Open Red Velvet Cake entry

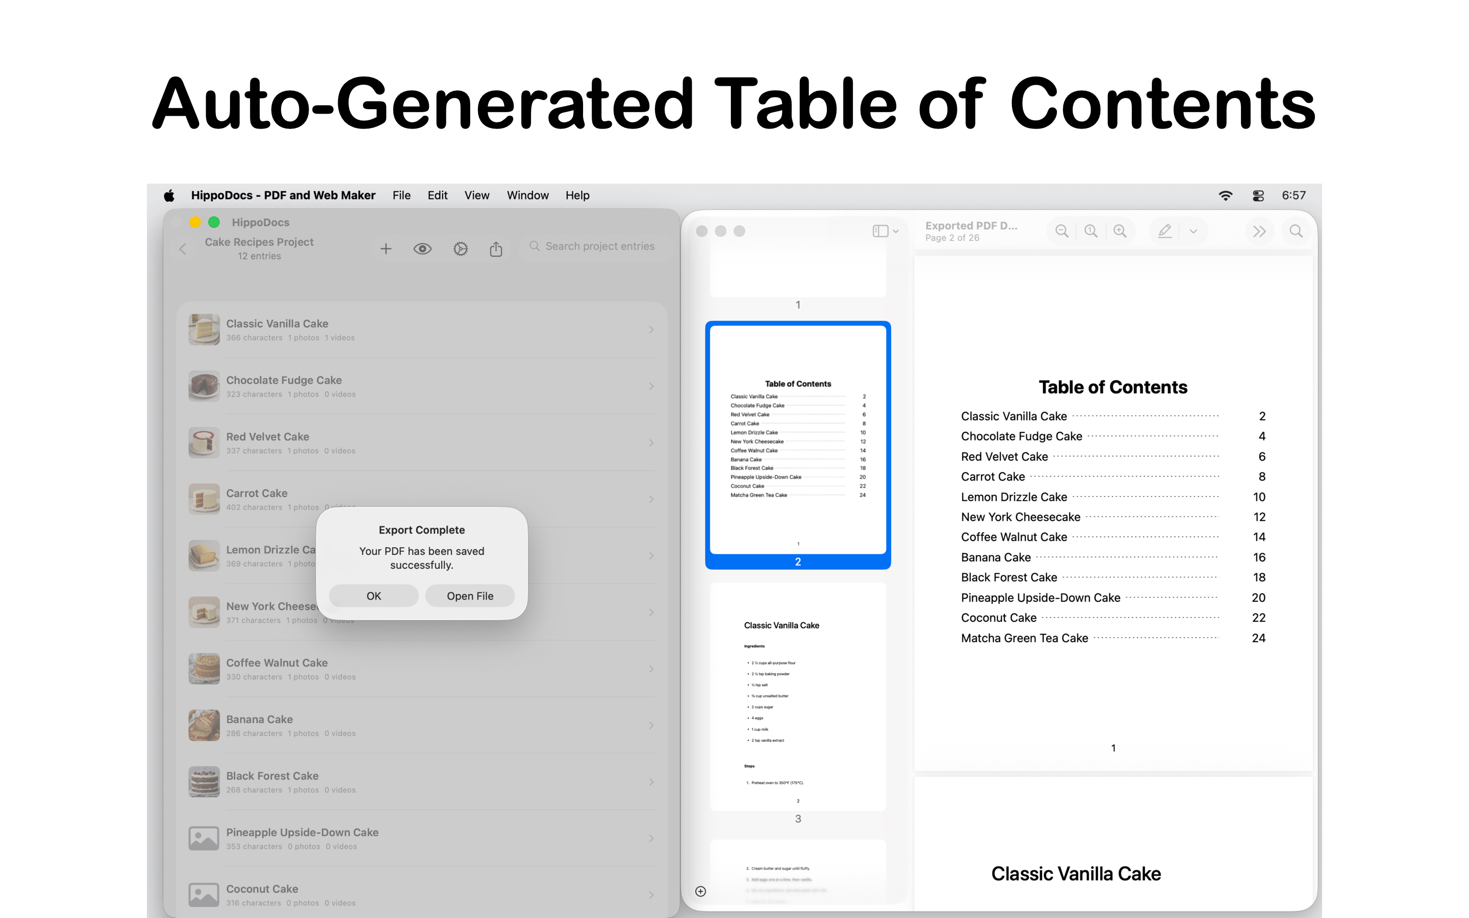click(421, 443)
